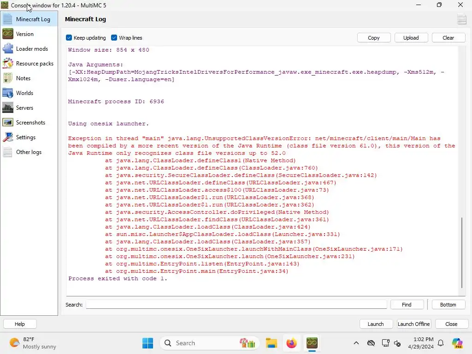This screenshot has width=472, height=354.
Task: Click the taskbar clock and date
Action: (x=421, y=343)
